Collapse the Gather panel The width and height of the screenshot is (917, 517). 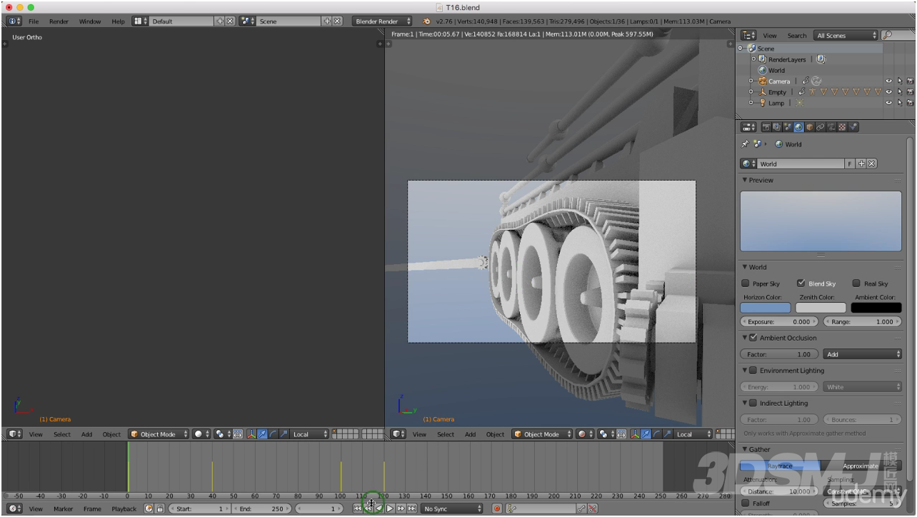click(744, 449)
